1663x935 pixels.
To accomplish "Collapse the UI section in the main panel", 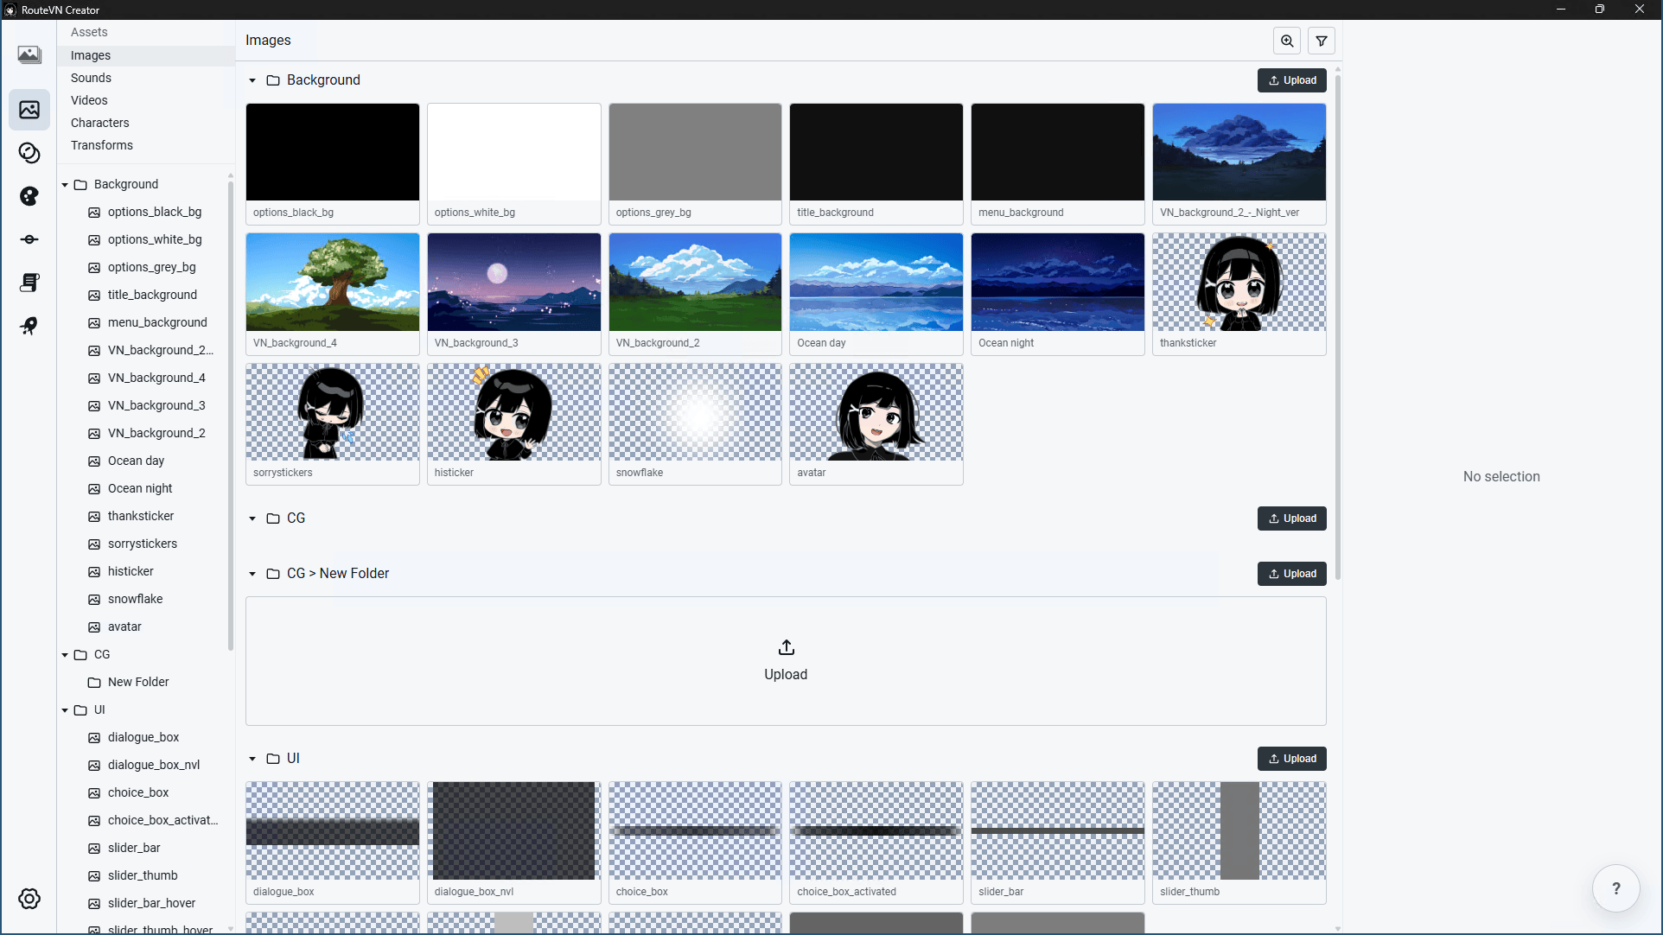I will [252, 759].
